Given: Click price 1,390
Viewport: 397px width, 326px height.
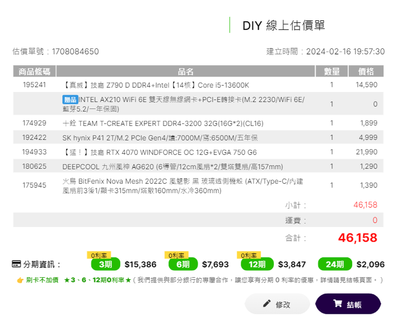Looking at the screenshot, I should (x=368, y=185).
